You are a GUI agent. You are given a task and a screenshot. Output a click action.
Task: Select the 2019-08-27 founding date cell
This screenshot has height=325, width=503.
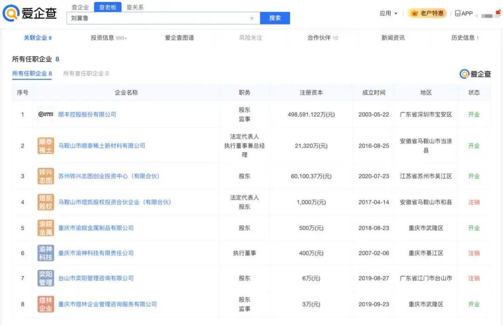(x=374, y=278)
